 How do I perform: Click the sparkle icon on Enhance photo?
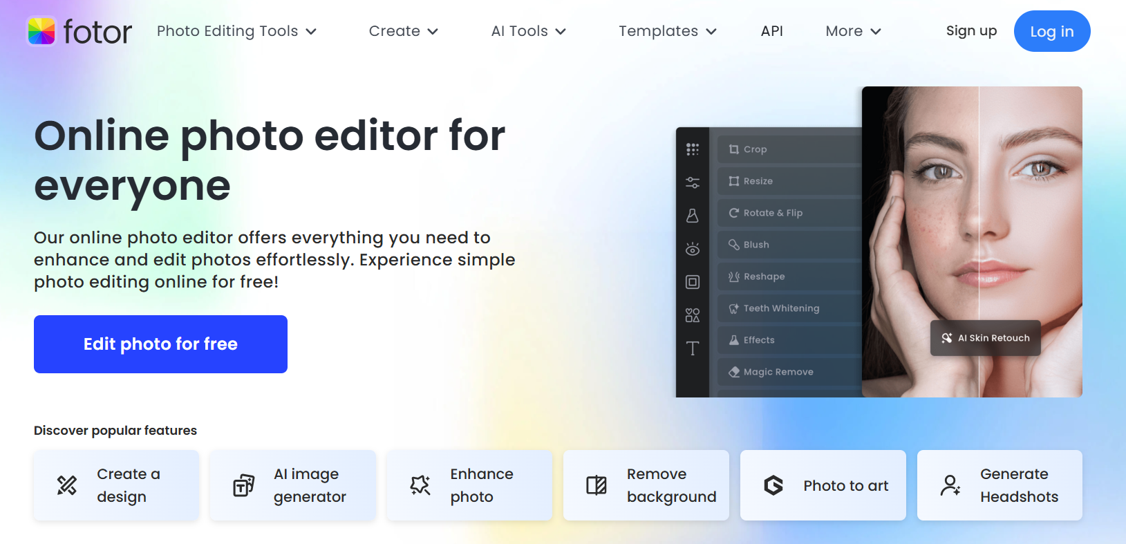tap(420, 485)
